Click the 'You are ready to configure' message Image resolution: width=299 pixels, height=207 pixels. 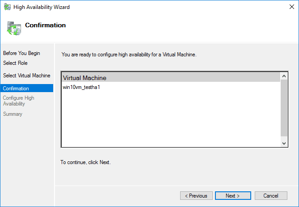[129, 55]
